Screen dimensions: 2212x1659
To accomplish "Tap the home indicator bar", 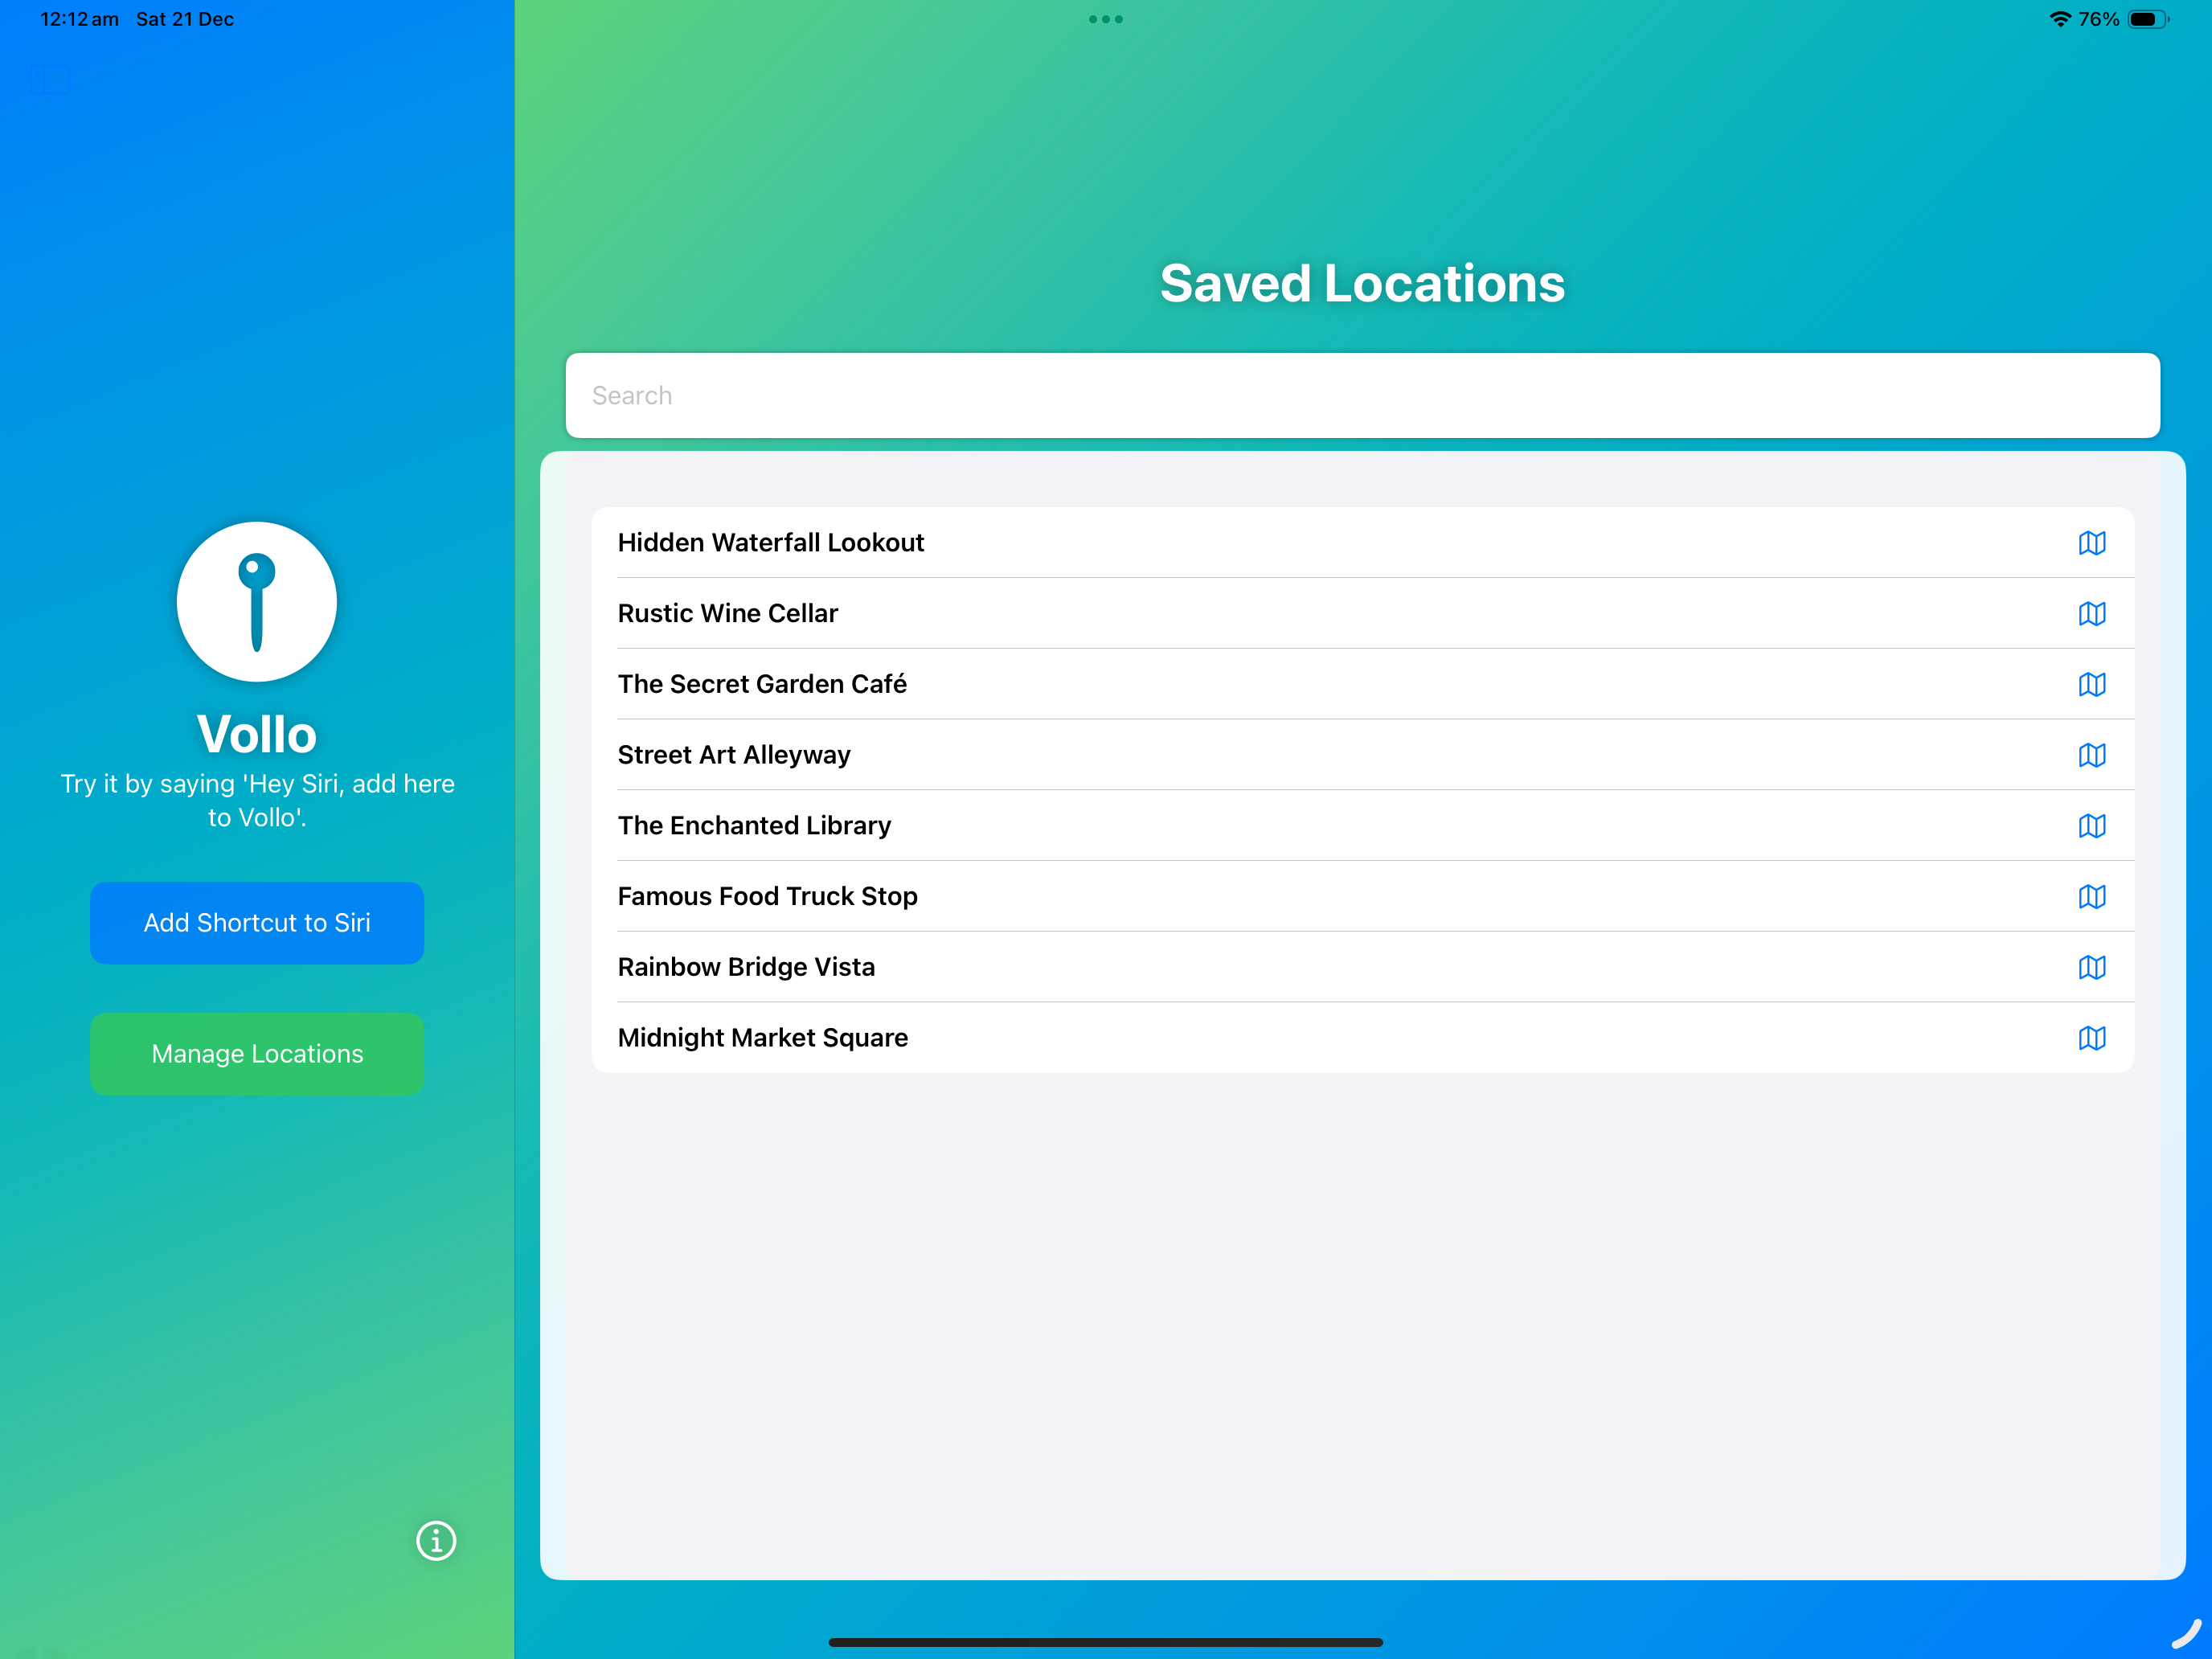I will 1105,1642.
